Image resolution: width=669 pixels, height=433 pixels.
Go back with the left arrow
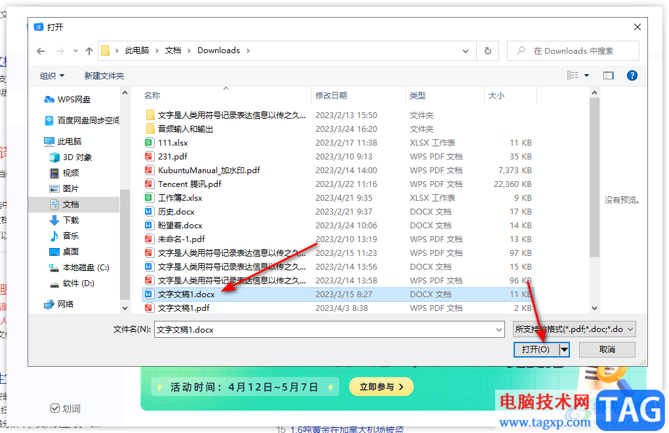41,51
